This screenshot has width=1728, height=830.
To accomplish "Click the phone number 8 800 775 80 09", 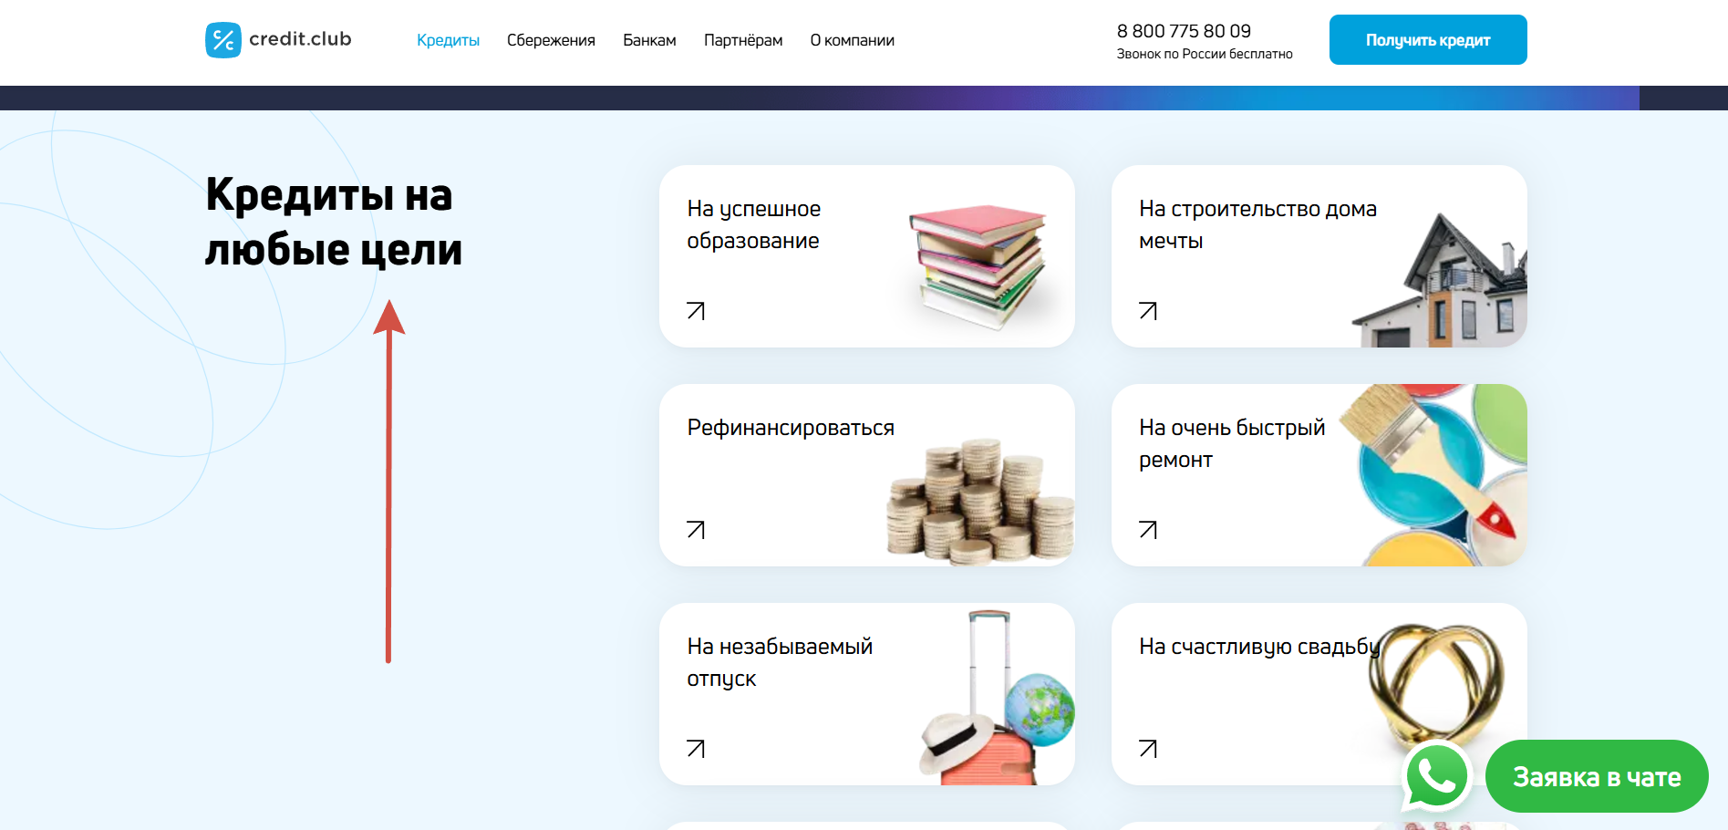I will [x=1184, y=31].
